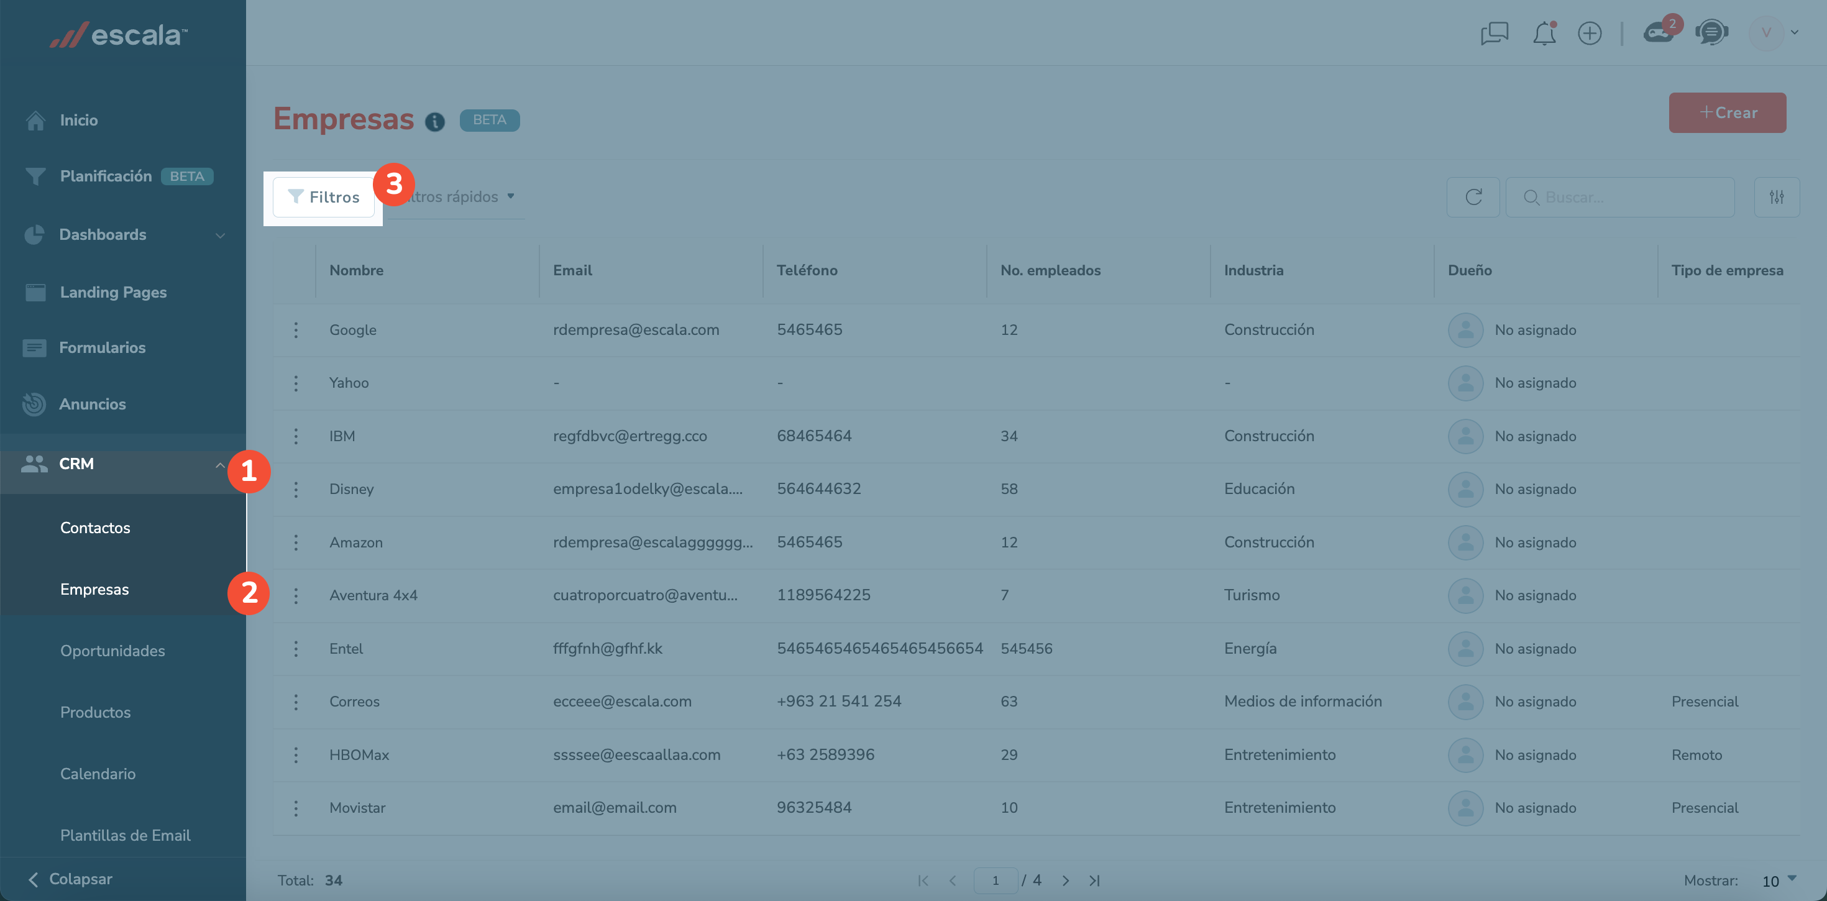Click the info icon next to Empresas title

tap(435, 122)
